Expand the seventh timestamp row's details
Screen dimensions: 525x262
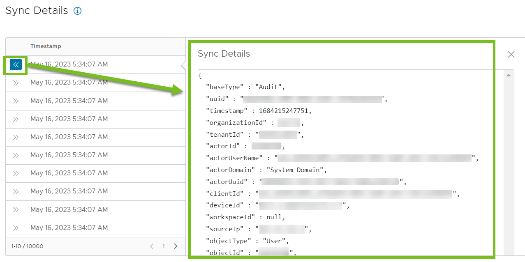pos(16,173)
